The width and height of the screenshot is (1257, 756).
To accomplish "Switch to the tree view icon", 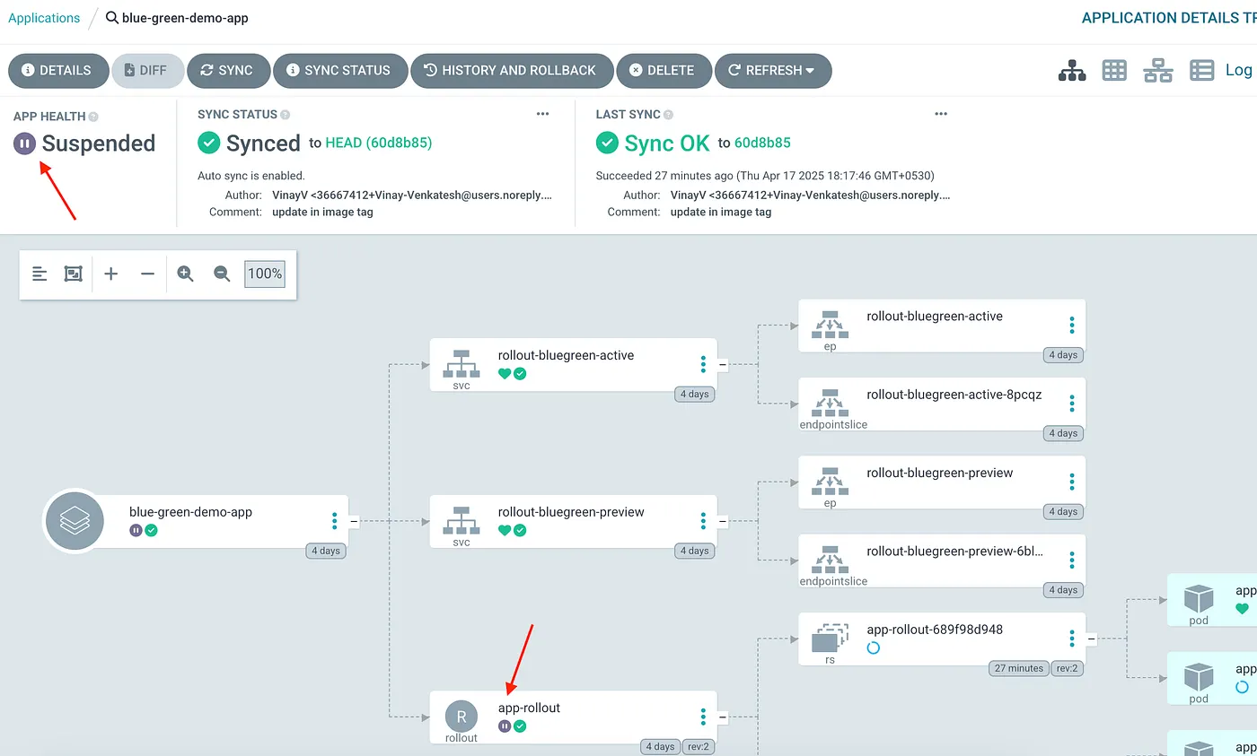I will click(x=1072, y=71).
